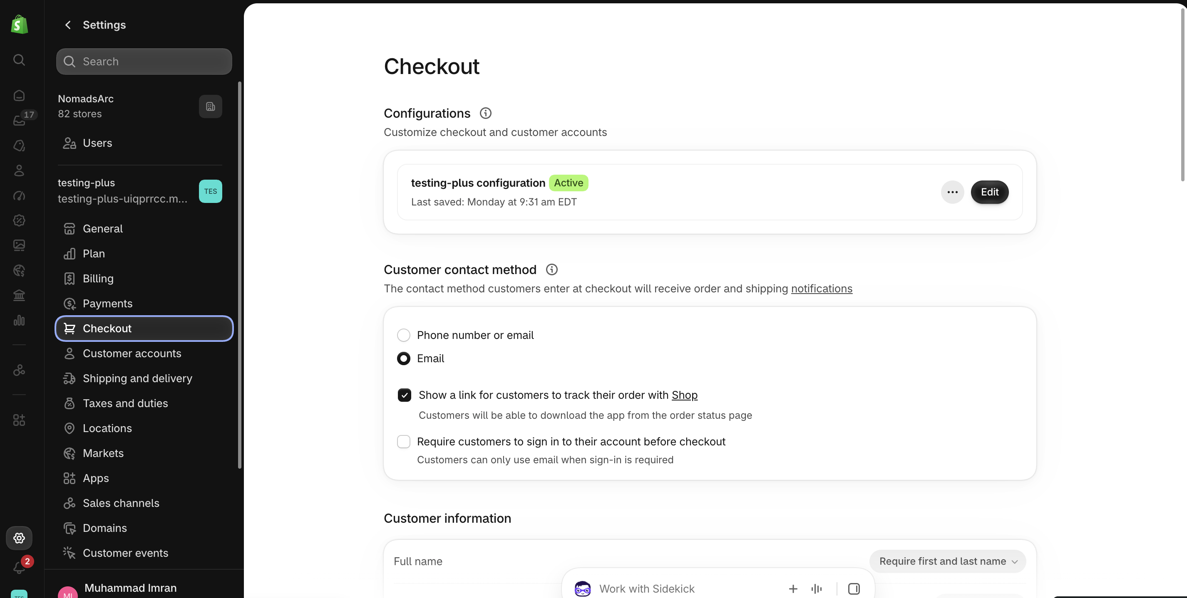Go back using Settings back arrow
Image resolution: width=1187 pixels, height=598 pixels.
(x=68, y=25)
